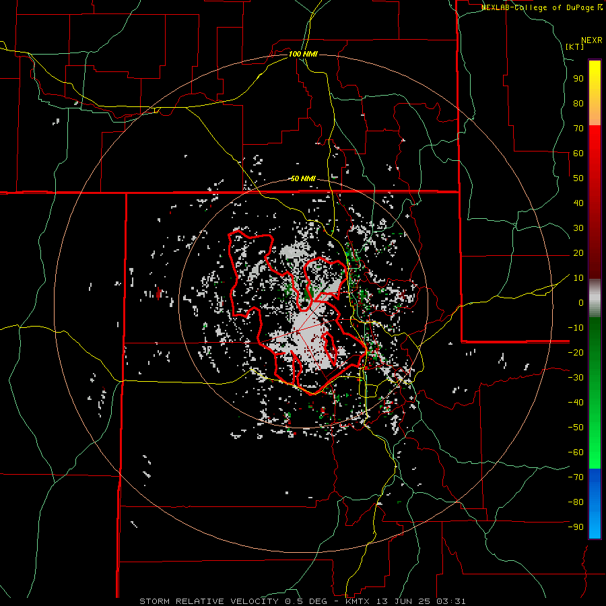Select the -70 scale value
Screen dimensions: 606x606
(x=576, y=477)
